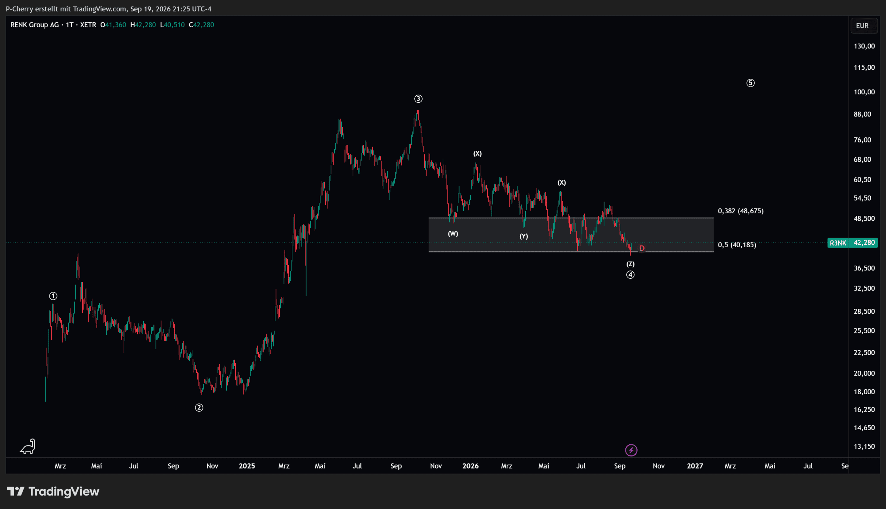Click the dinosaur logo icon on chart
The height and width of the screenshot is (509, 886).
pyautogui.click(x=28, y=446)
